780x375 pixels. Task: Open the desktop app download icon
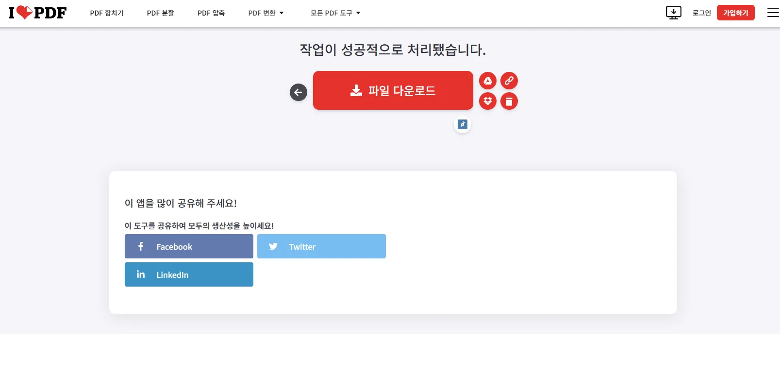(674, 13)
